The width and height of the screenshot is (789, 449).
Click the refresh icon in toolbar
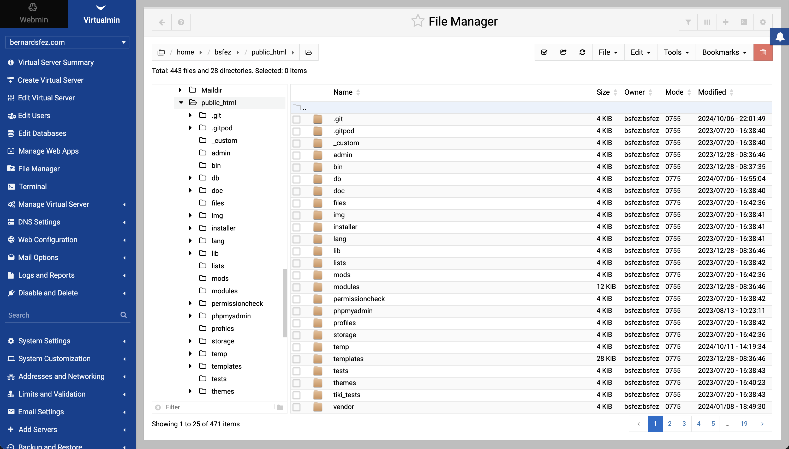pos(582,52)
